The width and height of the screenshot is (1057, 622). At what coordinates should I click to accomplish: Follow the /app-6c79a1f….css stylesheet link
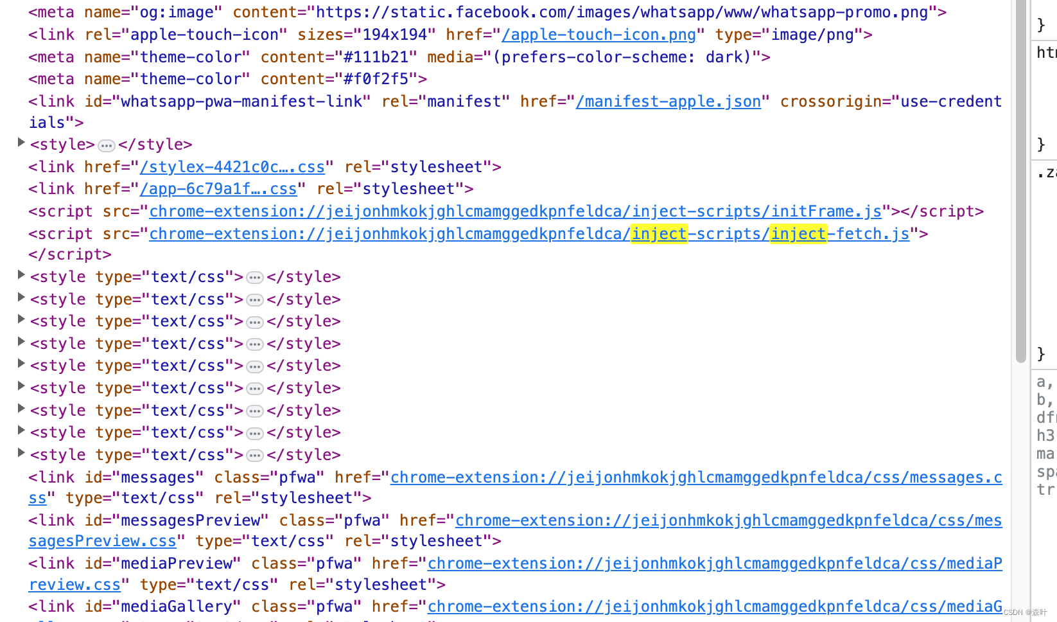[218, 189]
